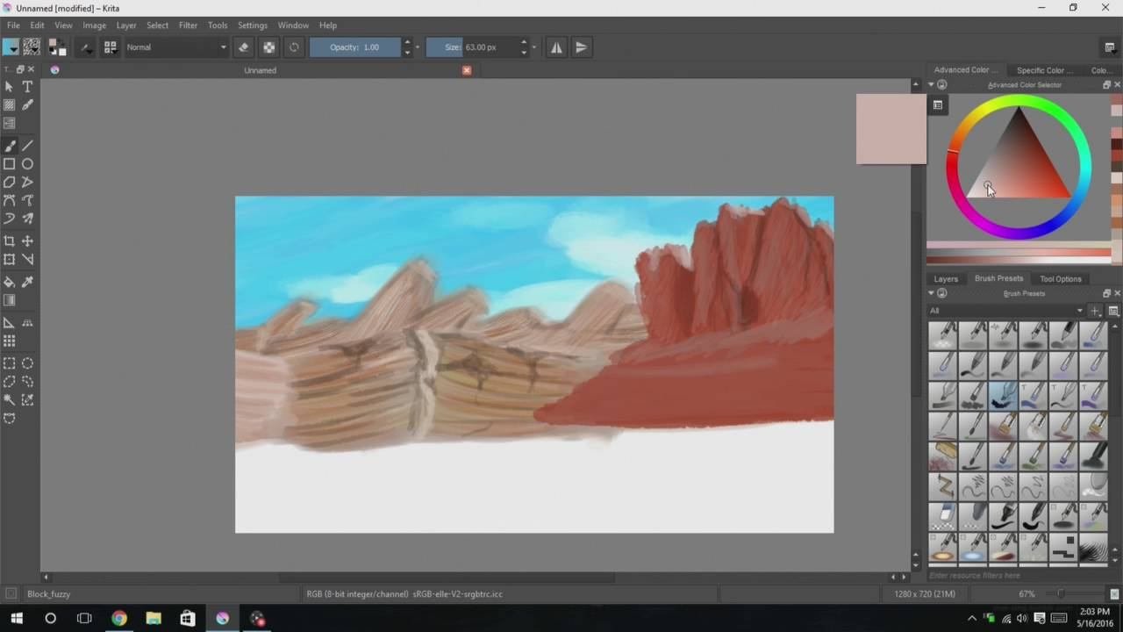Click the horizontal mirror tool icon
This screenshot has width=1123, height=632.
(556, 47)
